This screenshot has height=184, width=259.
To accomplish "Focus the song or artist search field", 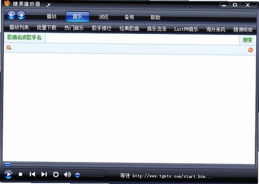I will coord(143,39).
